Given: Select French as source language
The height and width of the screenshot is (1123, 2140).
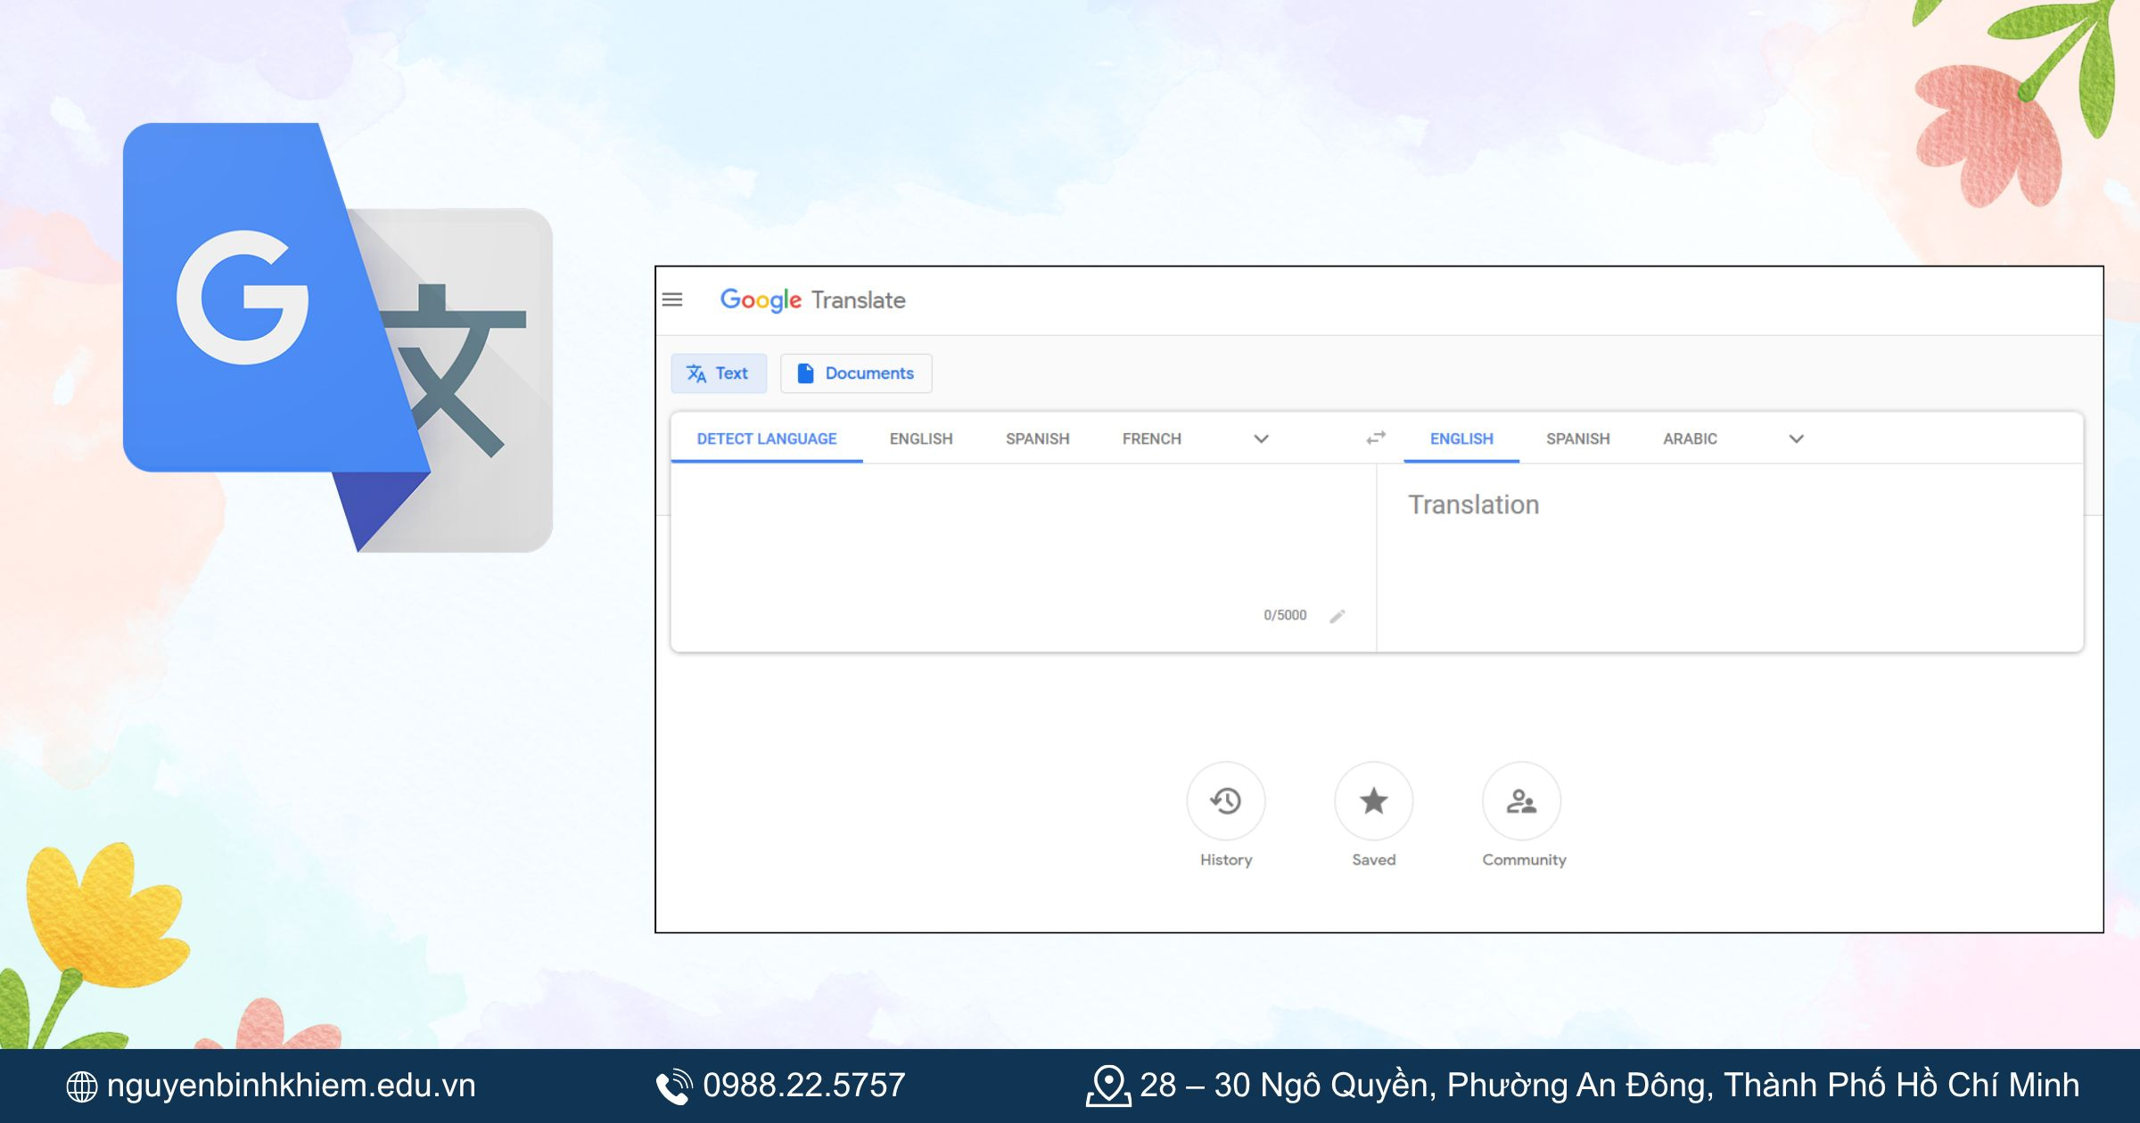Looking at the screenshot, I should pos(1151,439).
